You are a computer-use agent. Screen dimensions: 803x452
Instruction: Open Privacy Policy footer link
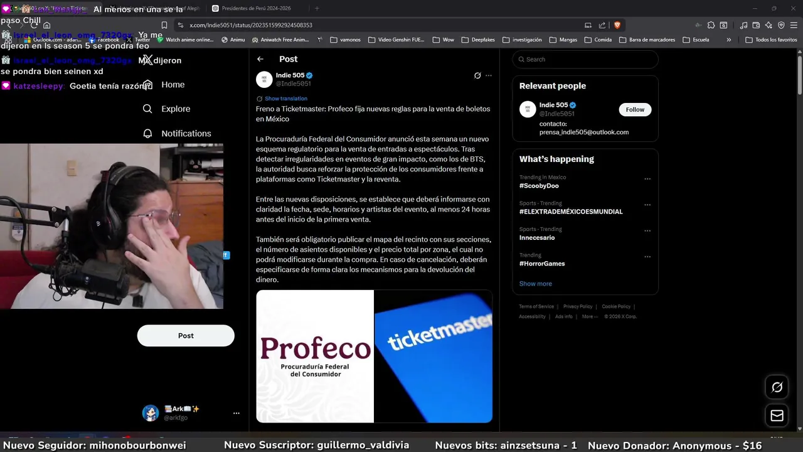click(578, 306)
